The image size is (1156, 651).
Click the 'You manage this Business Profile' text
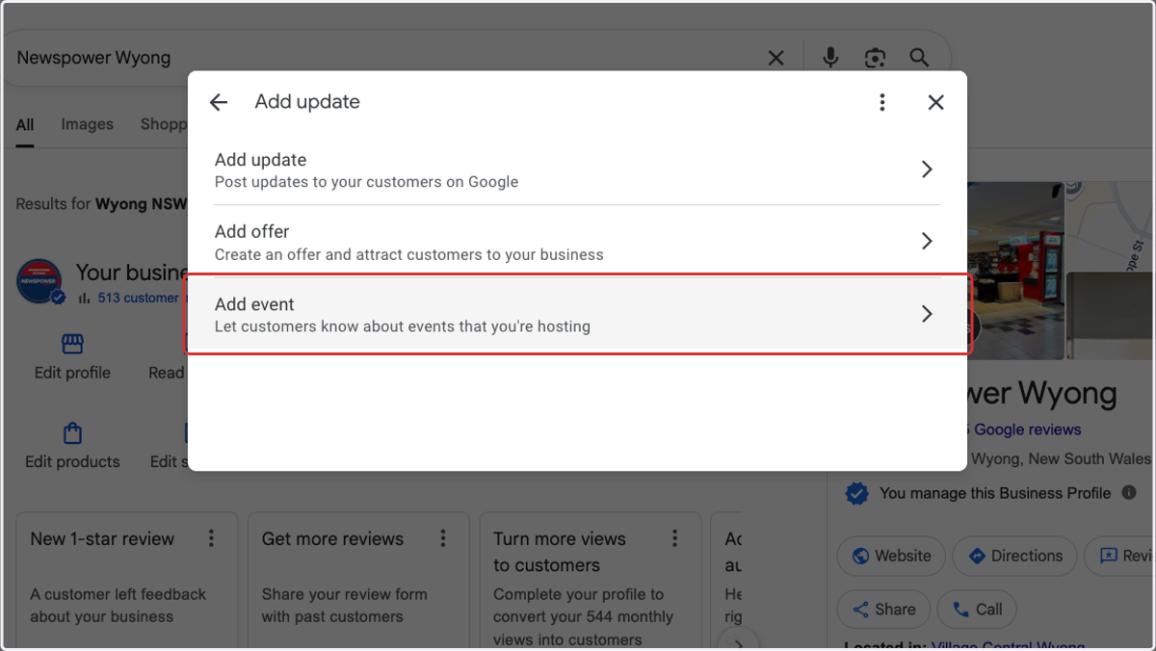995,493
